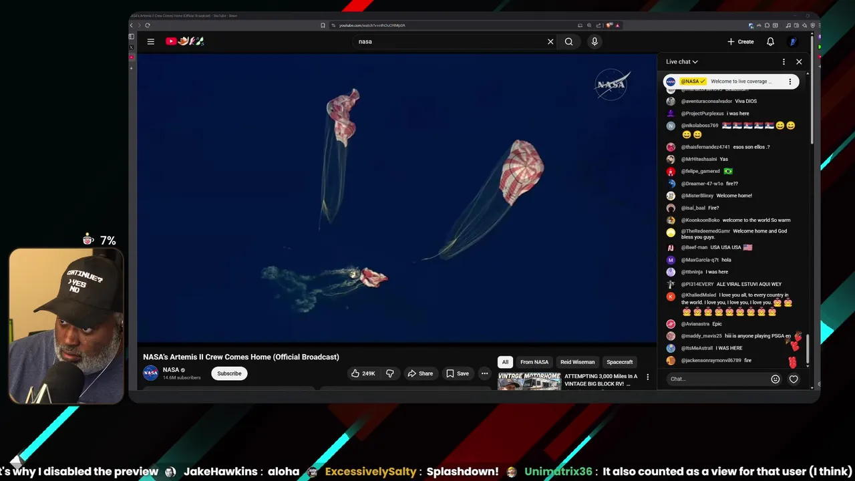Send a heart reaction in chat
855x481 pixels.
pyautogui.click(x=794, y=379)
